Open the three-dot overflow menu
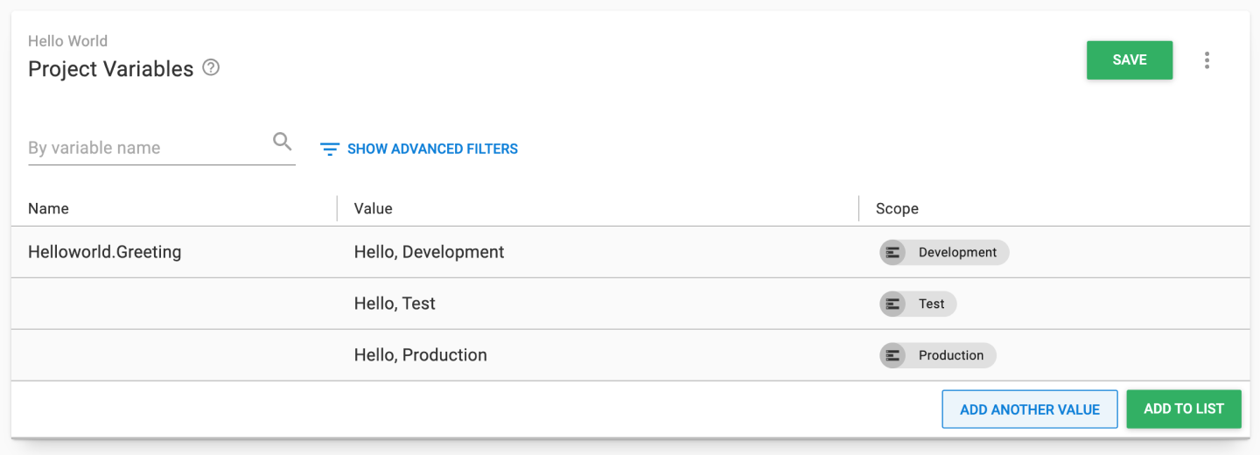The image size is (1260, 455). pos(1207,60)
